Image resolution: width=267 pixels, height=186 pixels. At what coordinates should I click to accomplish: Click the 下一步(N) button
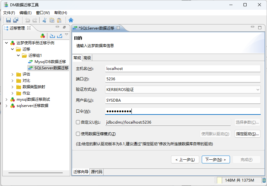pos(216,160)
